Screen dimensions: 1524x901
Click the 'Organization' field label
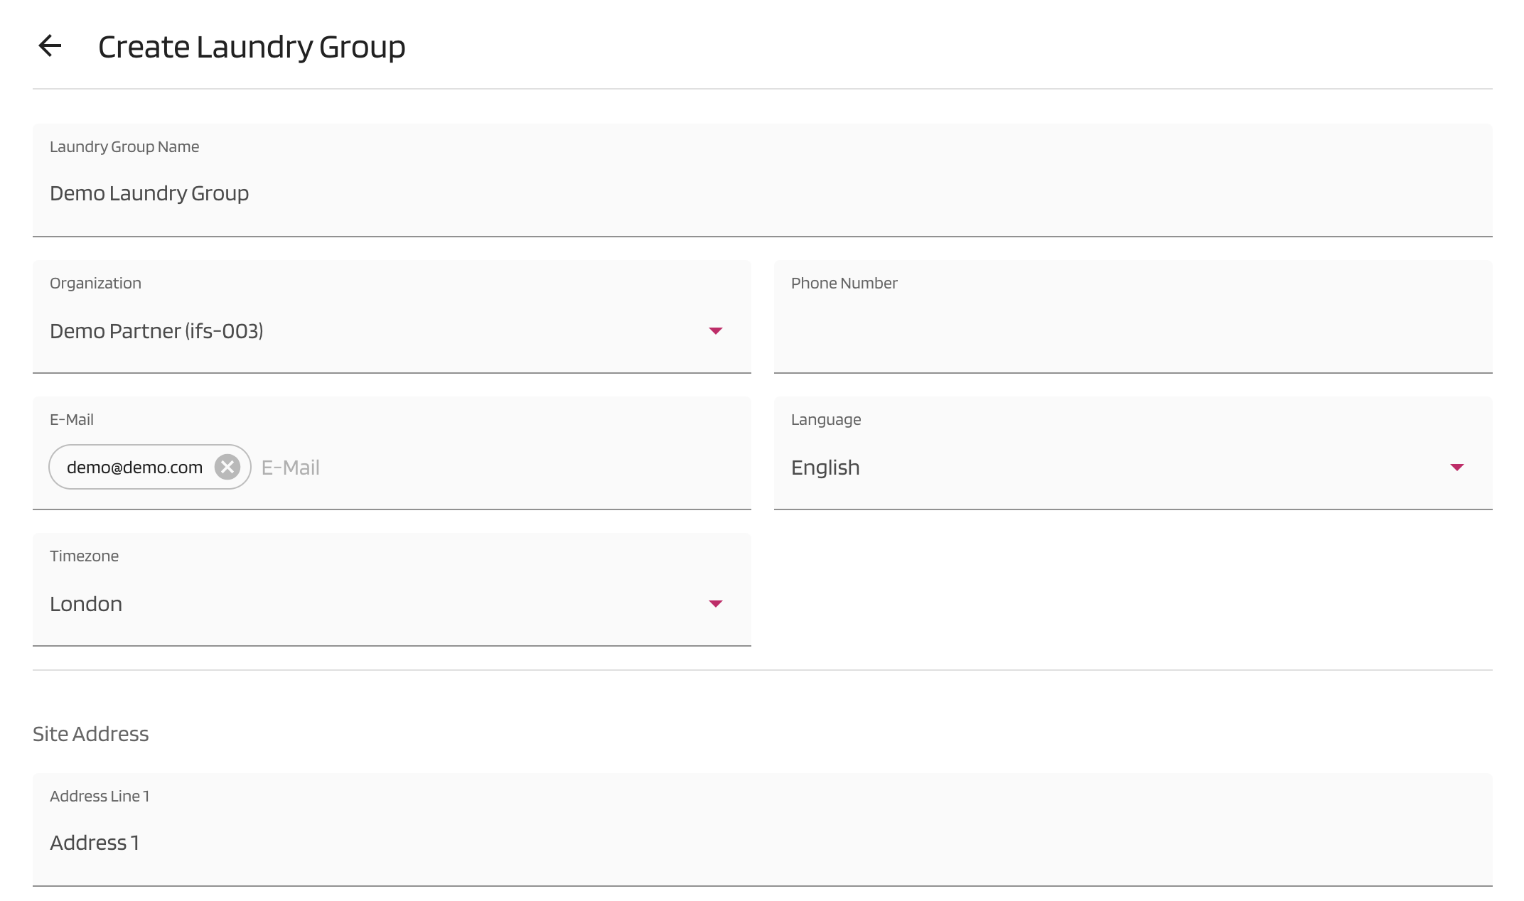[95, 284]
